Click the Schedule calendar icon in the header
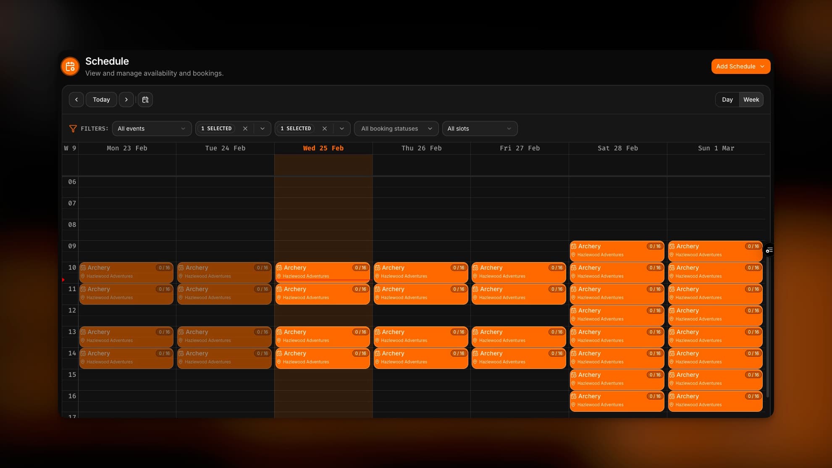 [x=70, y=66]
